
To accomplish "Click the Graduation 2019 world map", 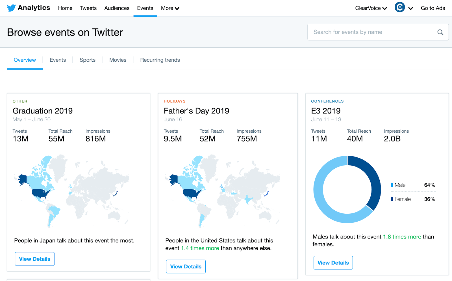I will click(71, 191).
